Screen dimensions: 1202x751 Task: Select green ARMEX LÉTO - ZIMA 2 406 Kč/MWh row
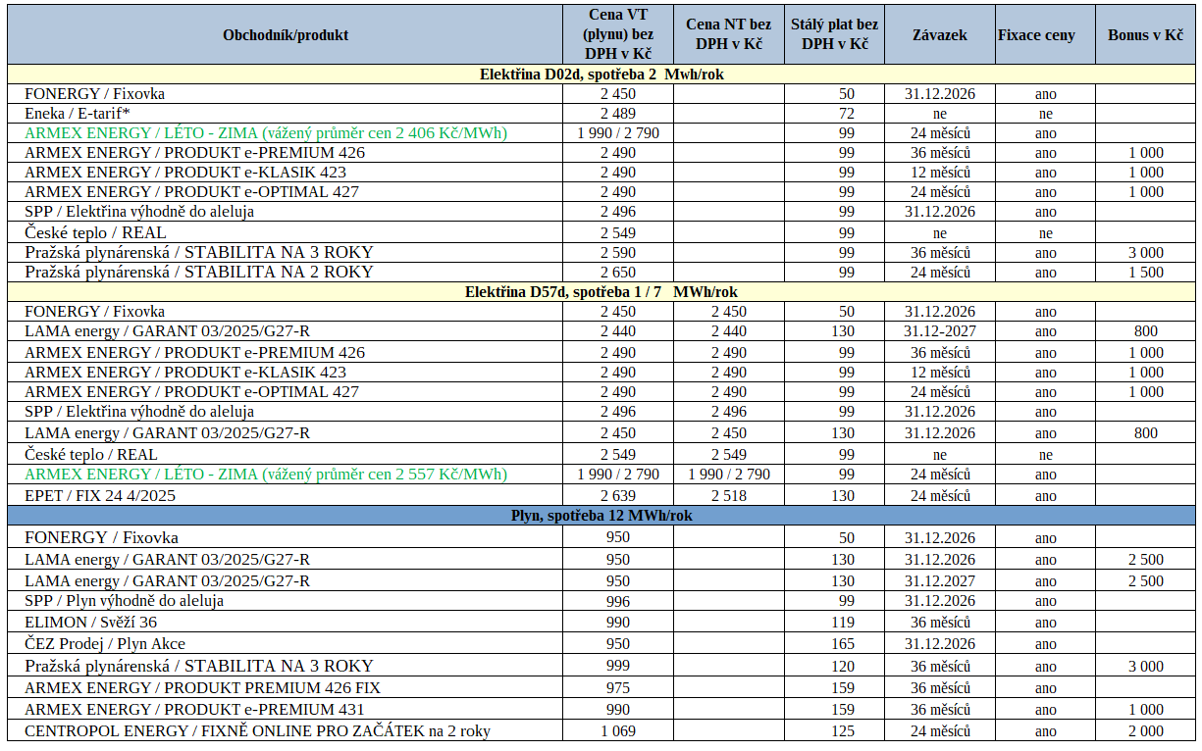coord(266,133)
